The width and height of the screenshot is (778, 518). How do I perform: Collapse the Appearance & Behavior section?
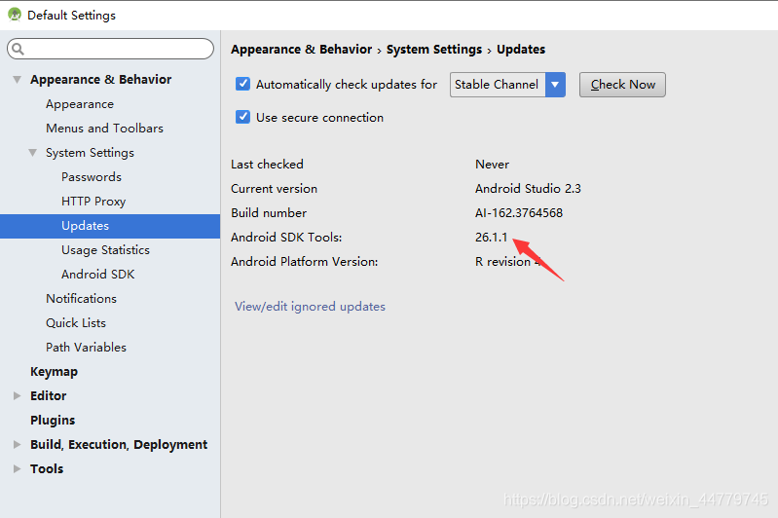pyautogui.click(x=18, y=80)
